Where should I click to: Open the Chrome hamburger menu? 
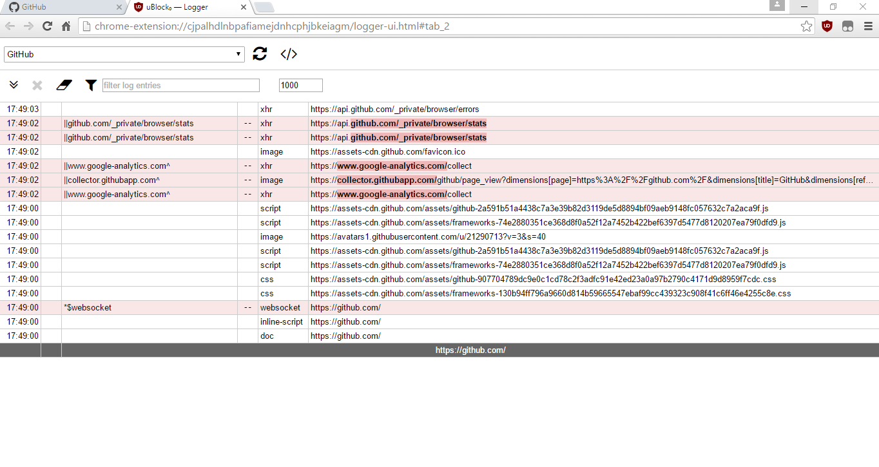coord(866,26)
